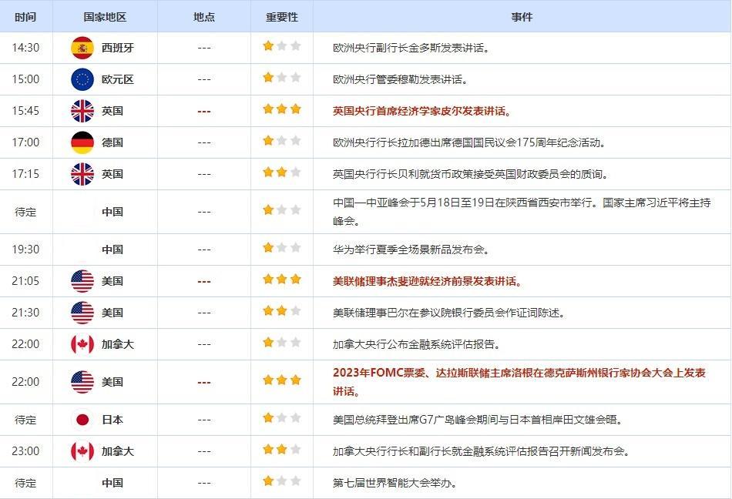
Task: Open the 英国央行首席经济学家皮尔 speech event
Action: click(x=421, y=111)
